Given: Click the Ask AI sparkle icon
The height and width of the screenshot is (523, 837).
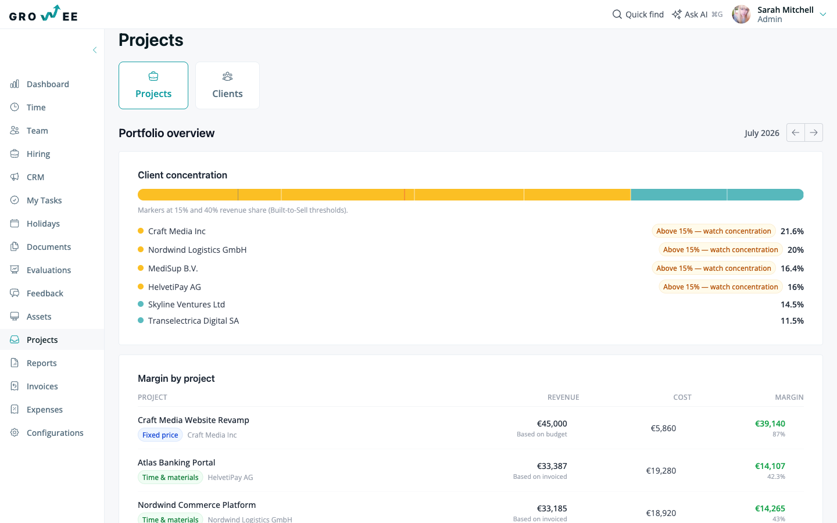Looking at the screenshot, I should [677, 15].
